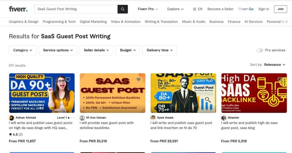Open AI Services category
Screen dimensions: 292x153
(254, 22)
